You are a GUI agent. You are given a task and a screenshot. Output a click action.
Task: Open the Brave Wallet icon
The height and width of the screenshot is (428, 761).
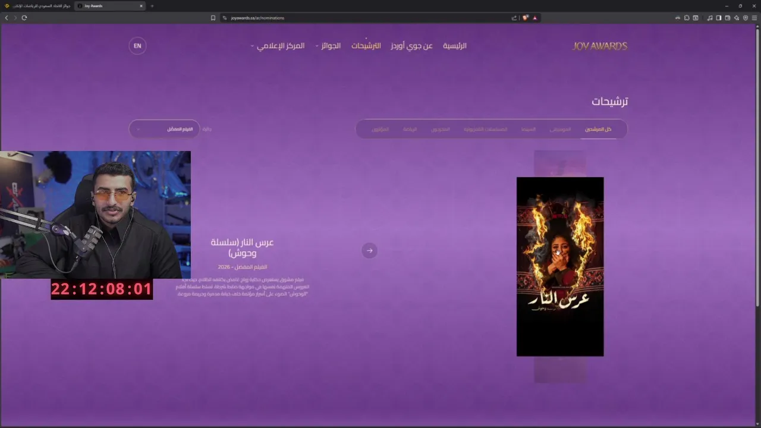point(728,18)
